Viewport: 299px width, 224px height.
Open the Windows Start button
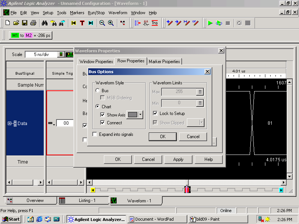pos(11,219)
